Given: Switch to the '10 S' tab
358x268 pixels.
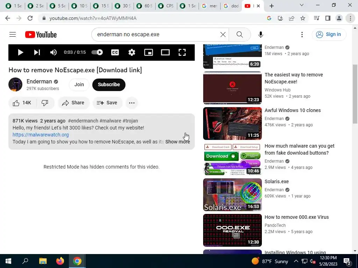Looking at the screenshot, I should 79,6.
